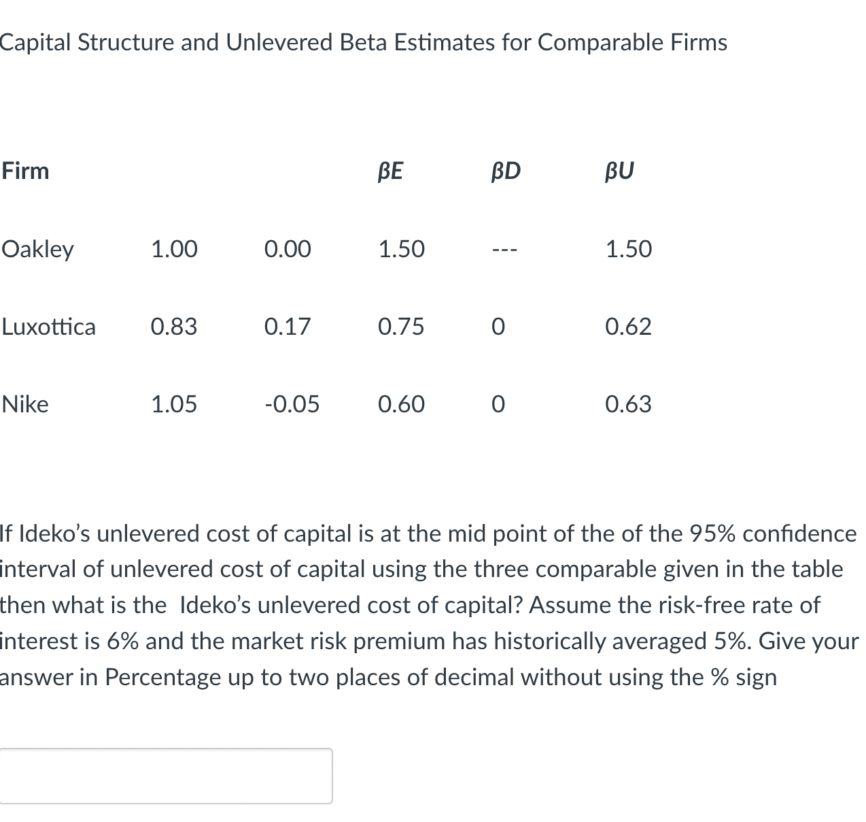Select the firm name Oakley

point(37,249)
